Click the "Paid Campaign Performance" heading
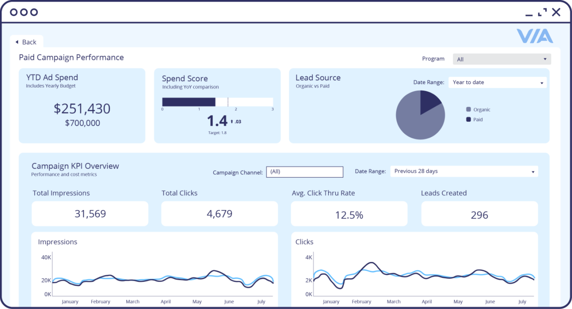Viewport: 572px width, 309px height. coord(71,57)
